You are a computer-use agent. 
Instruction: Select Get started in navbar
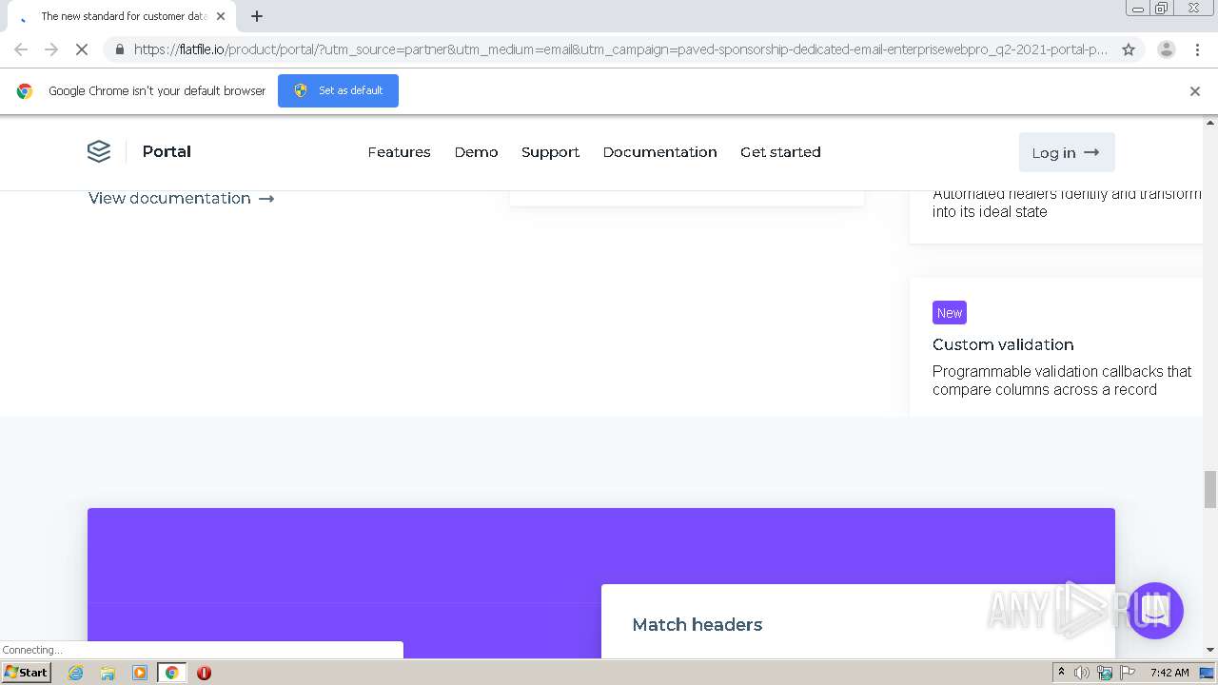point(780,152)
